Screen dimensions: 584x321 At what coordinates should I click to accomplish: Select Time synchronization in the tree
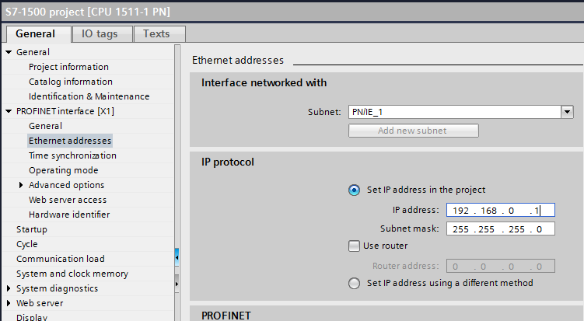pos(72,155)
